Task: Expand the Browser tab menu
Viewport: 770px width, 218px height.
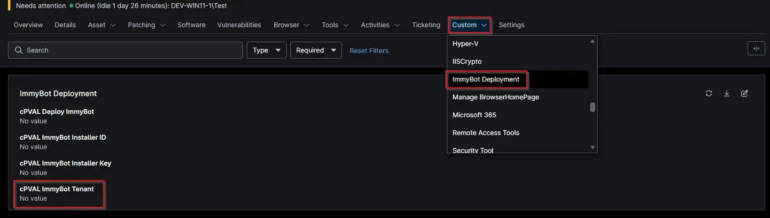Action: click(291, 25)
